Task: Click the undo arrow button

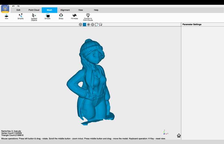Action: point(14,6)
